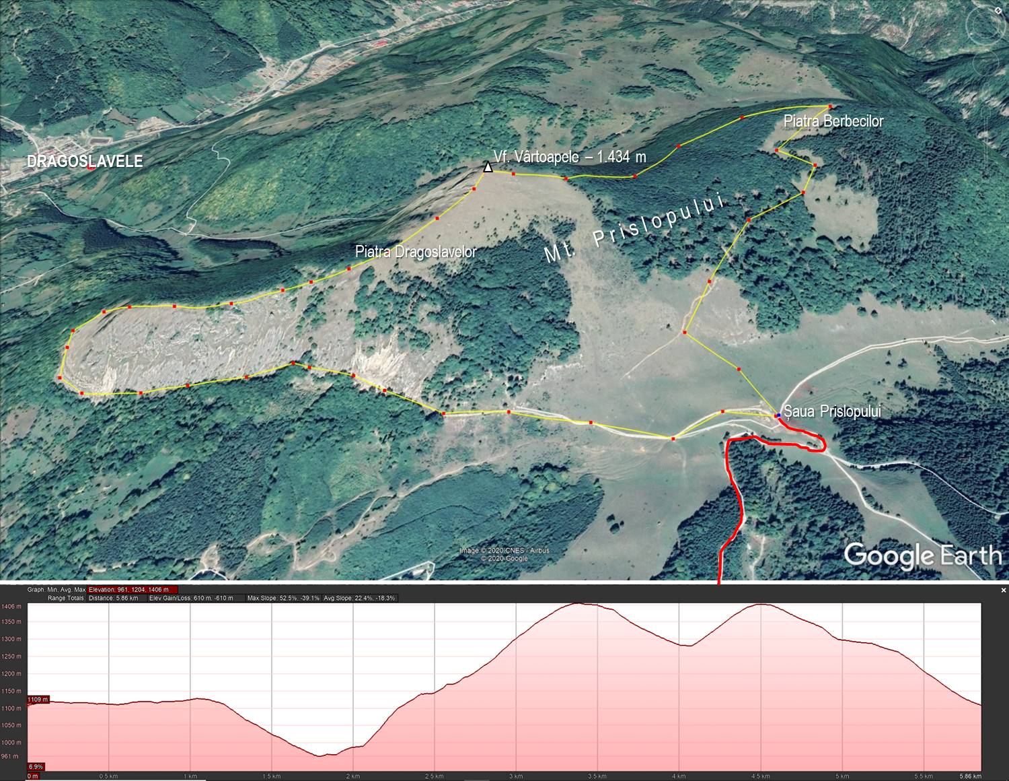The height and width of the screenshot is (781, 1009).
Task: Click the Max Slope value box
Action: [283, 598]
